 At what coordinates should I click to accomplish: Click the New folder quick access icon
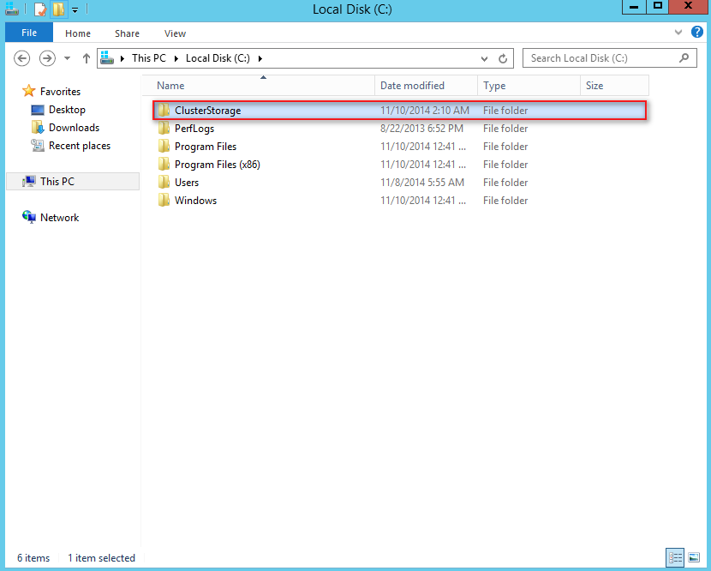click(x=58, y=9)
